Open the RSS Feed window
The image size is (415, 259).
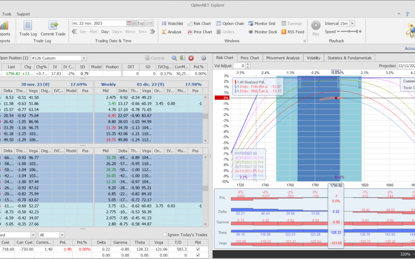pyautogui.click(x=292, y=32)
